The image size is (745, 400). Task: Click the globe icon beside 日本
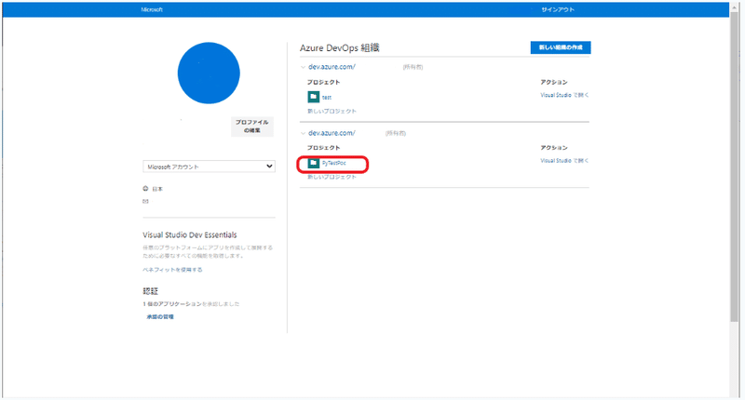[145, 189]
